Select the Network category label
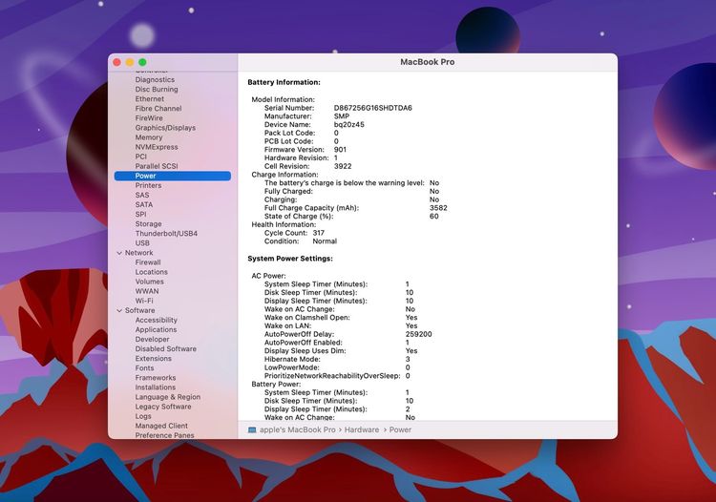Image resolution: width=716 pixels, height=502 pixels. [139, 253]
